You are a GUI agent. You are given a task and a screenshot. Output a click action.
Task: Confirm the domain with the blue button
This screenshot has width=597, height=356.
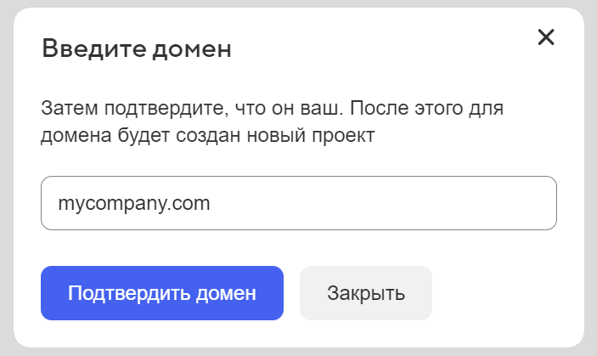coord(162,293)
